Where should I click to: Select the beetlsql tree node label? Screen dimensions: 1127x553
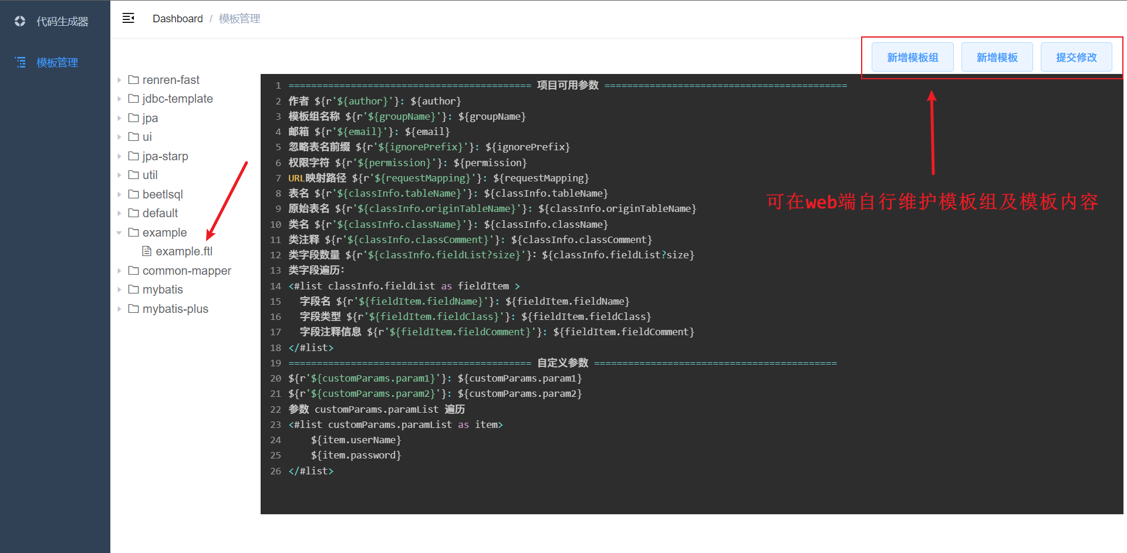(x=163, y=194)
